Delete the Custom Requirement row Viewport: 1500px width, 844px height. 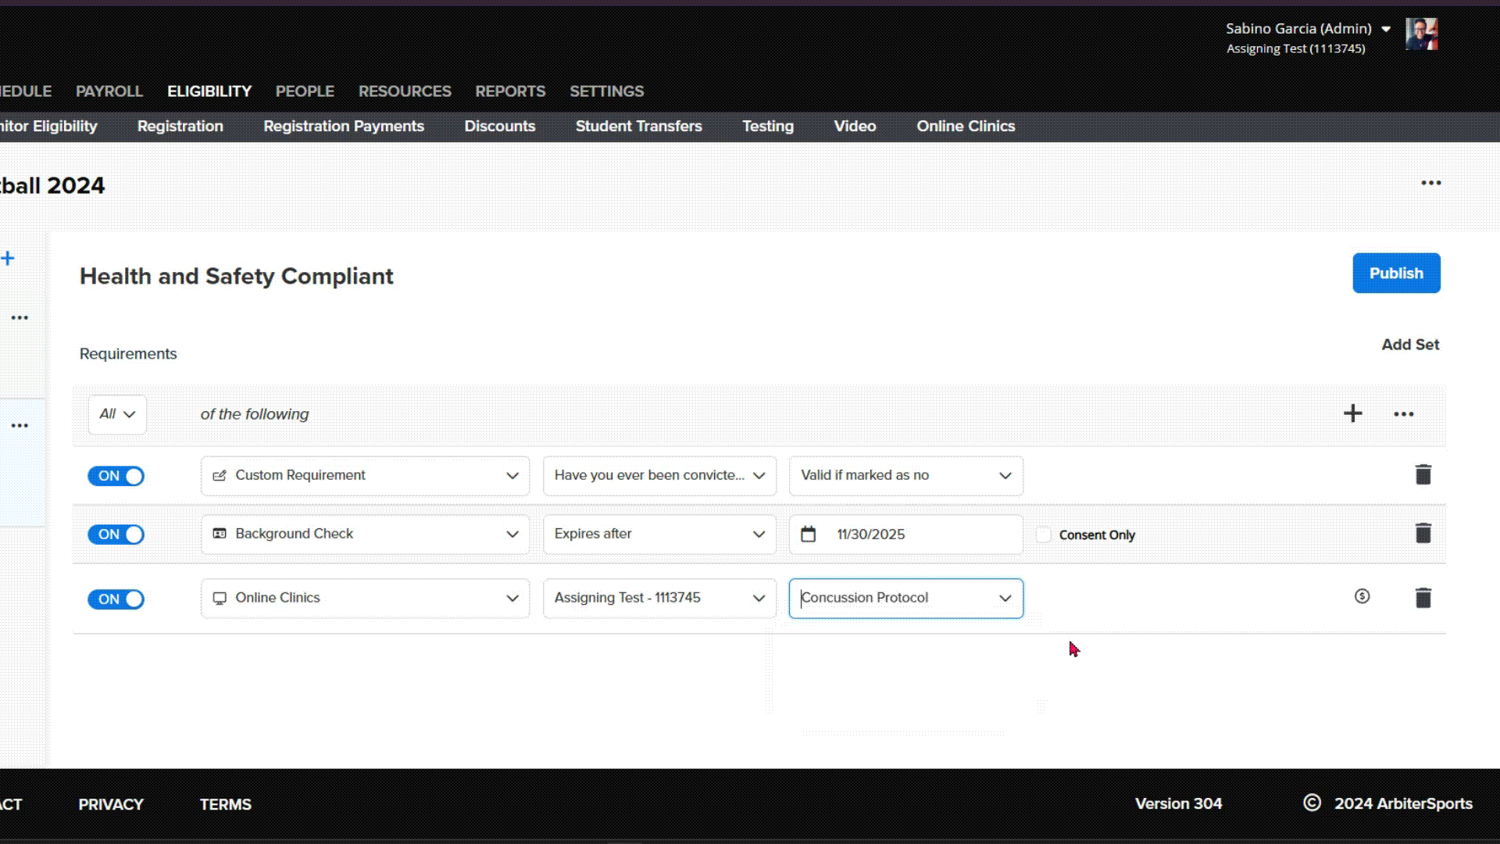[x=1423, y=474]
